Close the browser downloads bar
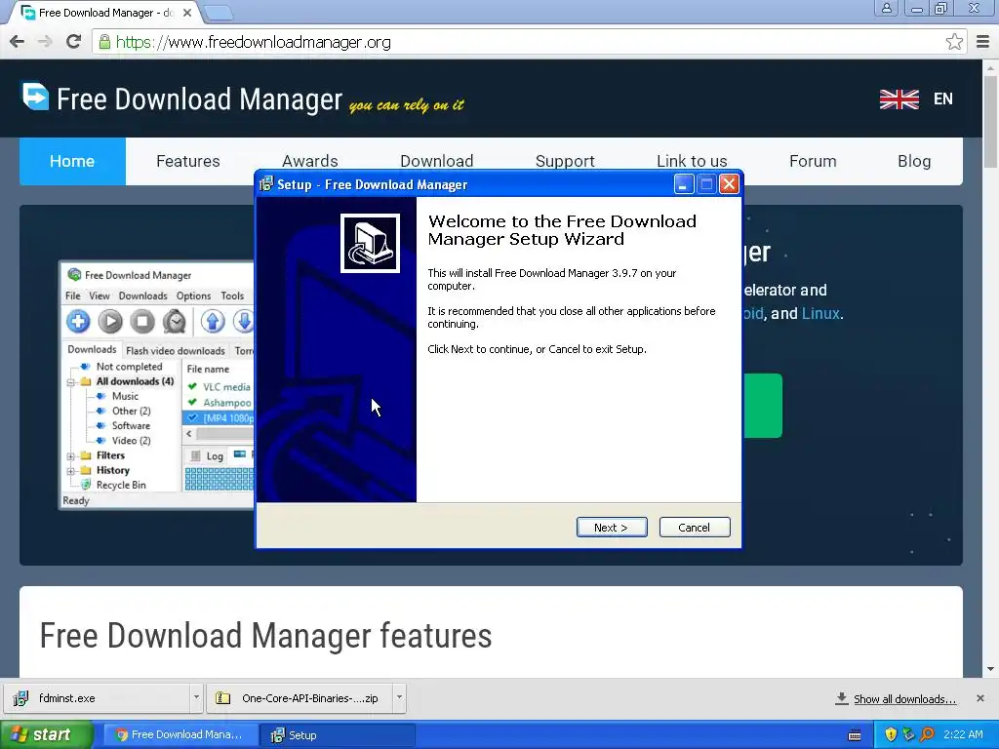999x749 pixels. [x=980, y=698]
